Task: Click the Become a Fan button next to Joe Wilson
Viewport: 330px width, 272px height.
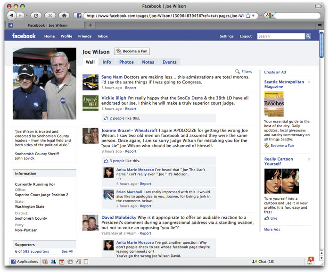Action: (x=132, y=51)
